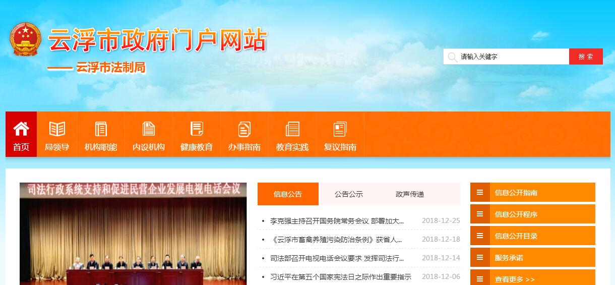Click the page icon above 内设机构
This screenshot has height=285, width=615.
tap(149, 129)
